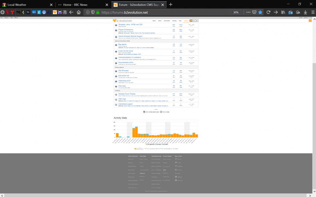Switch to the Home - BBC News tab
This screenshot has width=316, height=197.
(83, 5)
